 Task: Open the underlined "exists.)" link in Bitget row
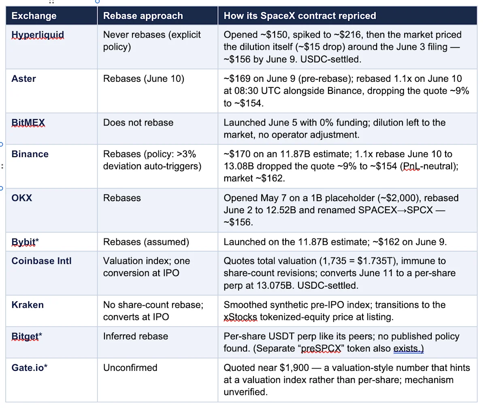408,348
